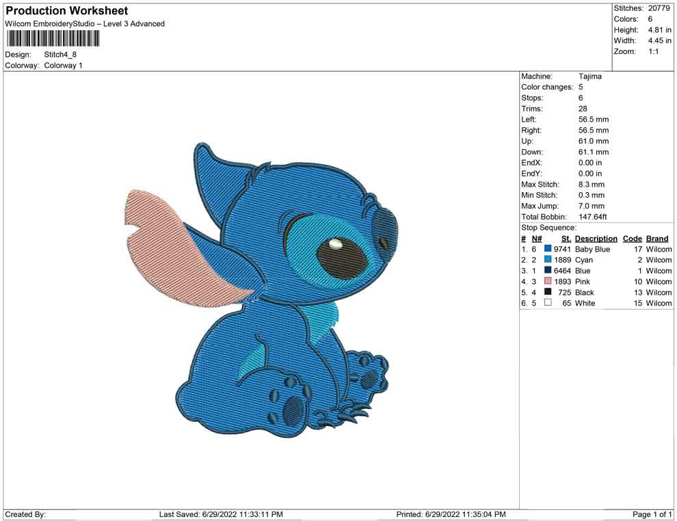The height and width of the screenshot is (521, 677).
Task: Click the Pink thread color swatch
Action: [x=548, y=281]
